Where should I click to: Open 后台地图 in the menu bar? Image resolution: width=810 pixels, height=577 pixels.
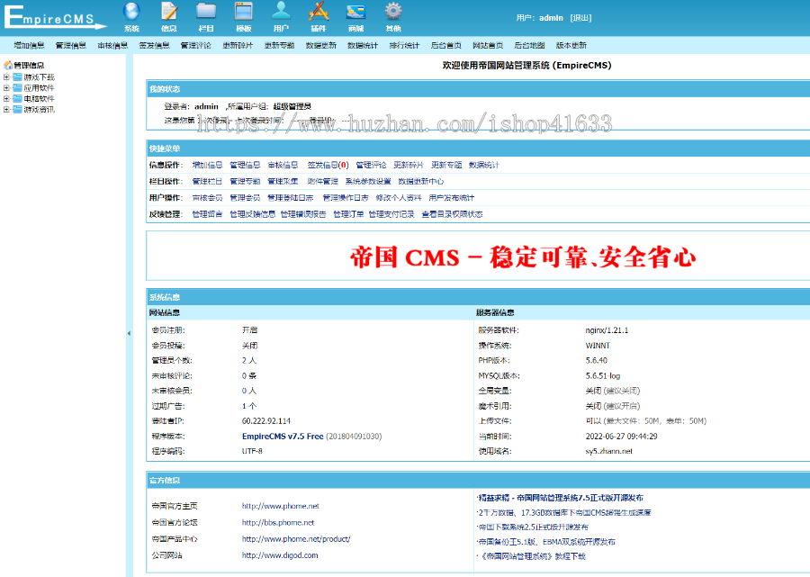pyautogui.click(x=529, y=45)
